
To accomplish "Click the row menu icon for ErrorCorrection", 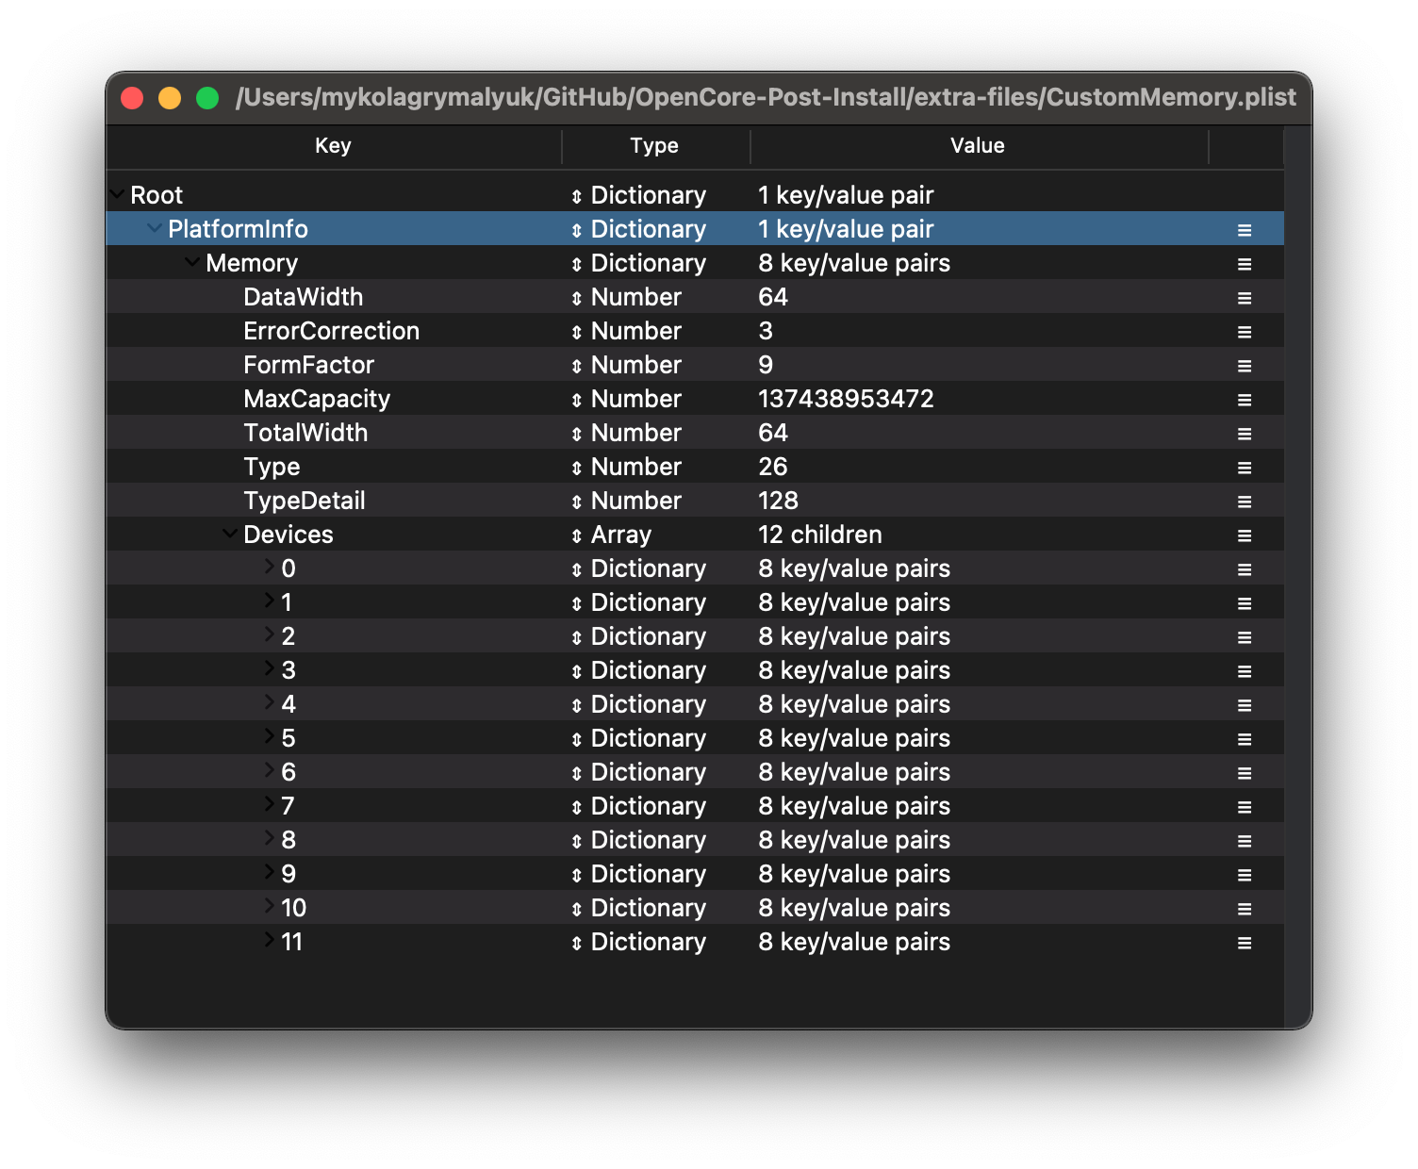I will tap(1245, 332).
